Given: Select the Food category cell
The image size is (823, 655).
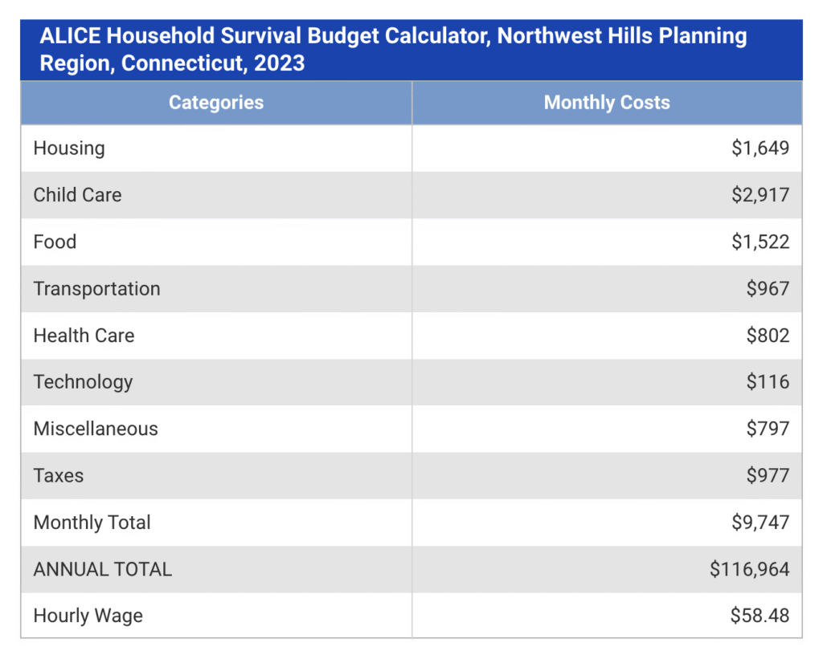Looking at the screenshot, I should pyautogui.click(x=55, y=242).
